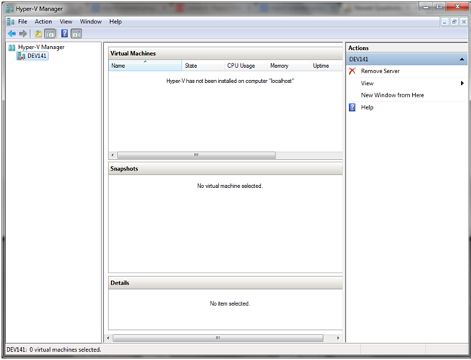471x360 pixels.
Task: Toggle the Show/Hide Console Tree icon
Action: tap(50, 34)
